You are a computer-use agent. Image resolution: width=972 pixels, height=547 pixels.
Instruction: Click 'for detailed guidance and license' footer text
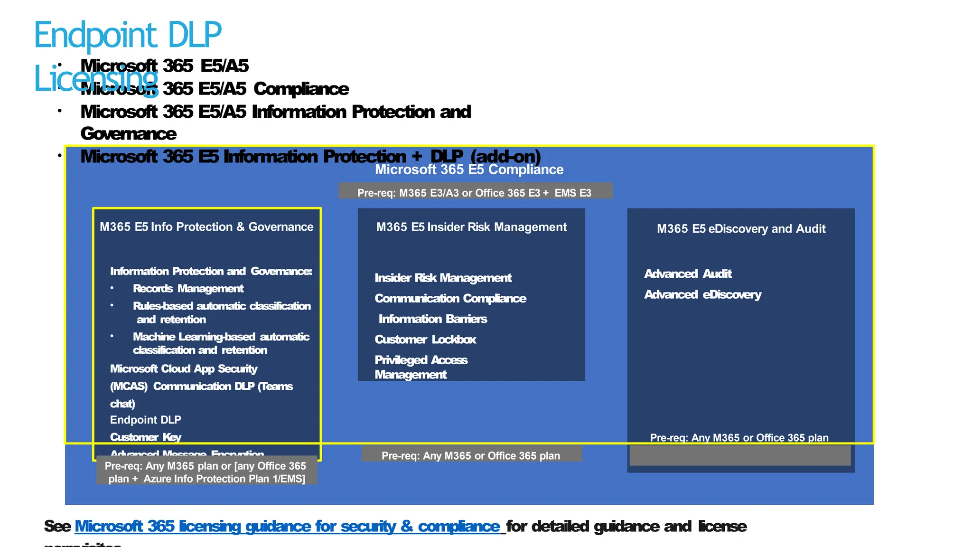(626, 526)
